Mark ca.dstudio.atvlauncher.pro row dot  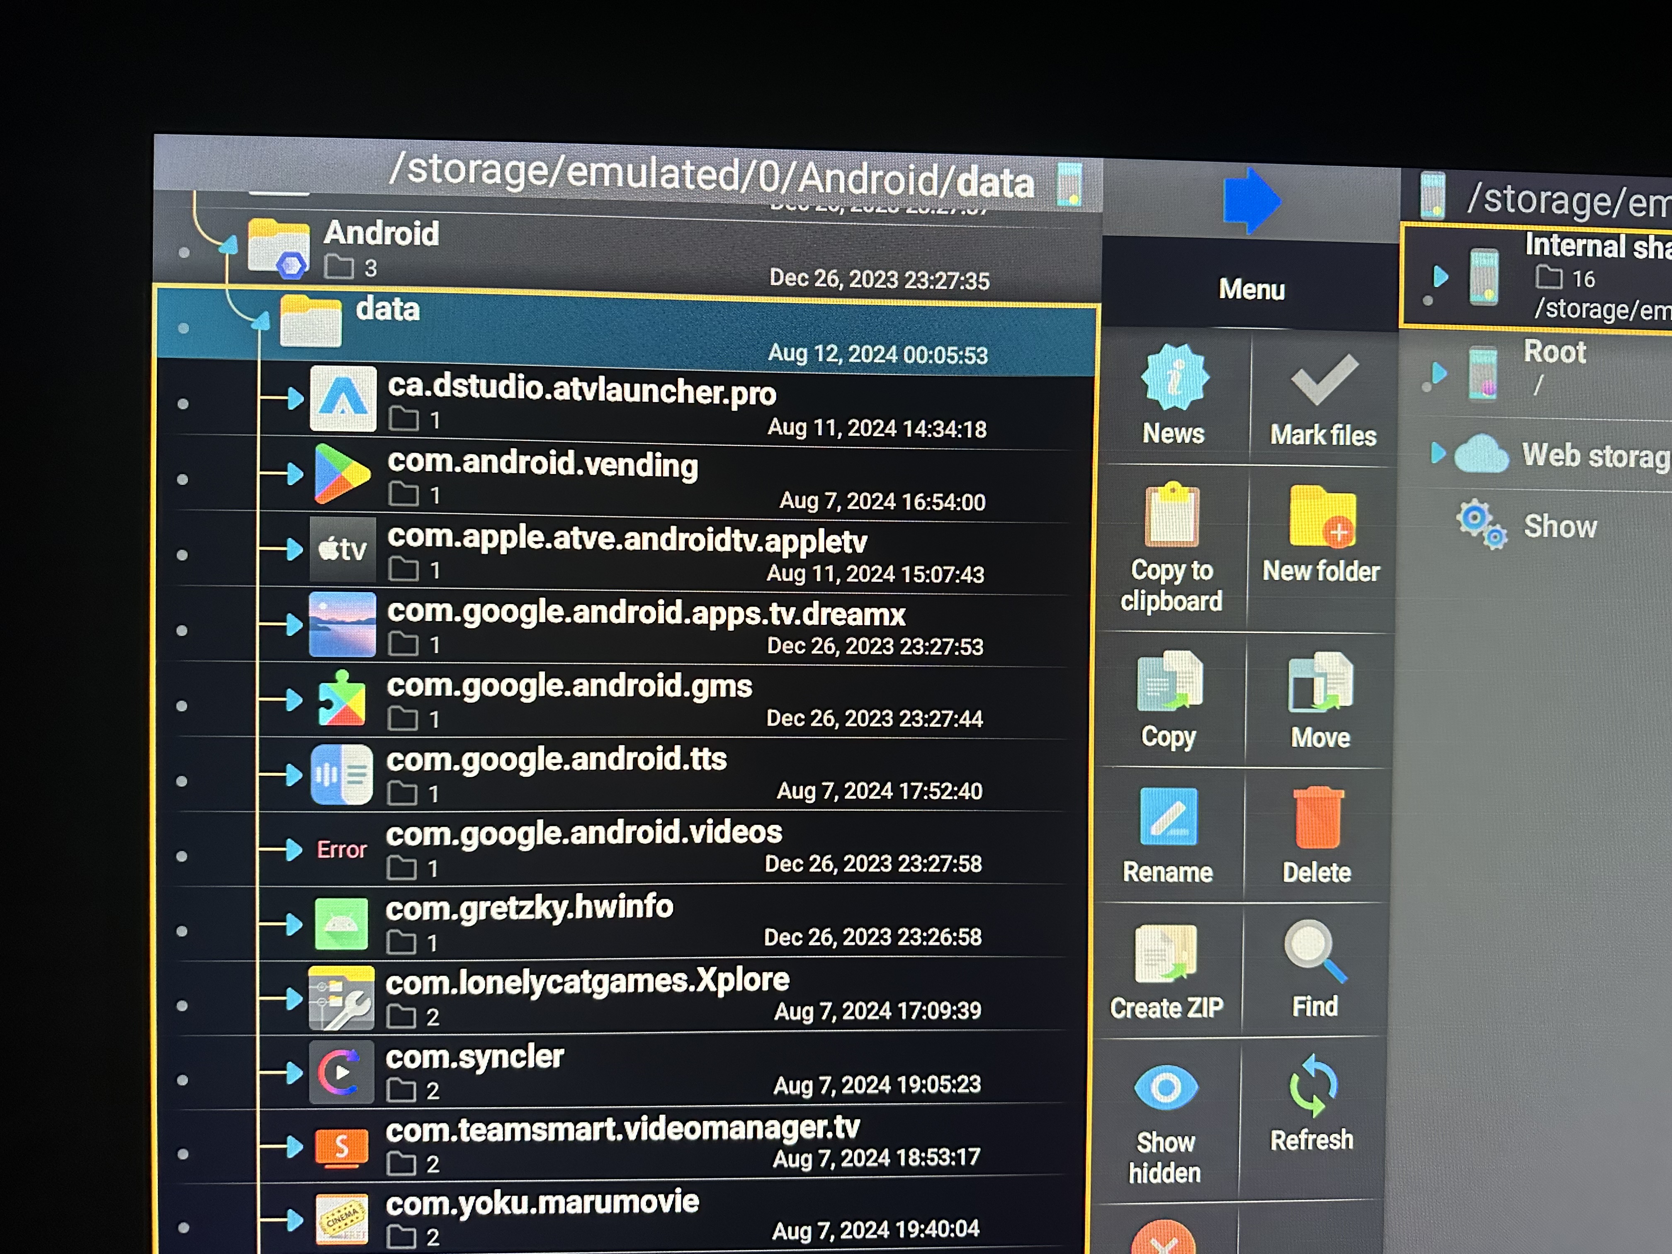pyautogui.click(x=183, y=403)
